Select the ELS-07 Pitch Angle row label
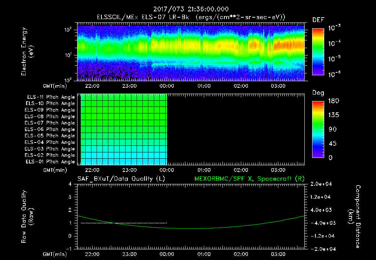Image resolution: width=376 pixels, height=260 pixels. click(x=50, y=123)
